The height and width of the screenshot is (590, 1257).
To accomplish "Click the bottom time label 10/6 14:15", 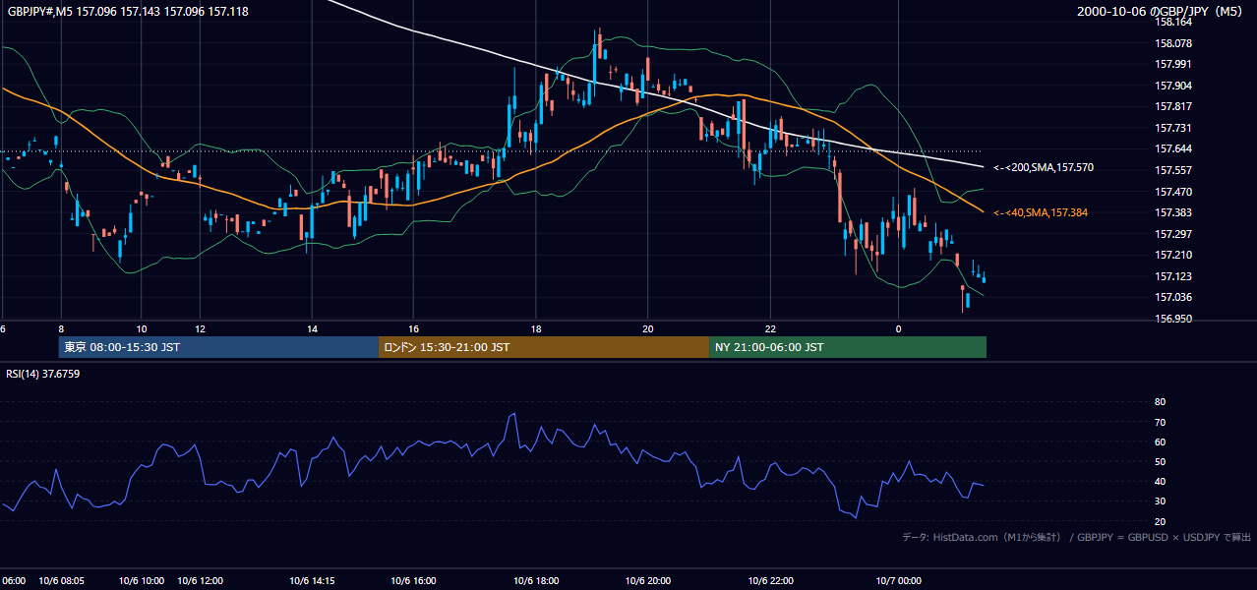I will [313, 581].
